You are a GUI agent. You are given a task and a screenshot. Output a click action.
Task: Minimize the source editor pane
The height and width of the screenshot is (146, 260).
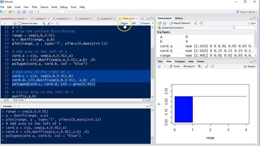point(147,19)
